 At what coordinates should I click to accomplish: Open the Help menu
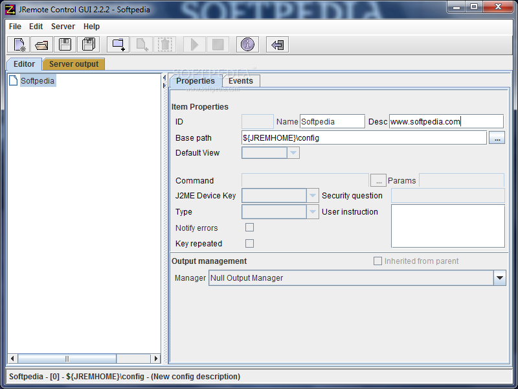pyautogui.click(x=91, y=27)
